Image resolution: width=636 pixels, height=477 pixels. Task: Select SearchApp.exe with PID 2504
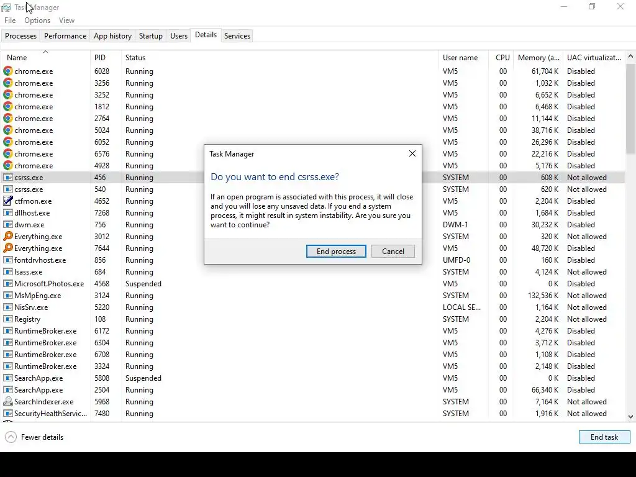tap(39, 389)
